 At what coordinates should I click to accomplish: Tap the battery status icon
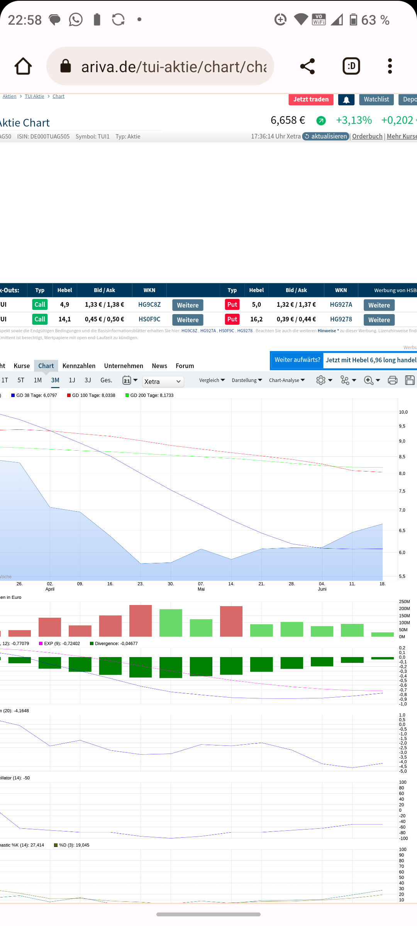[353, 19]
